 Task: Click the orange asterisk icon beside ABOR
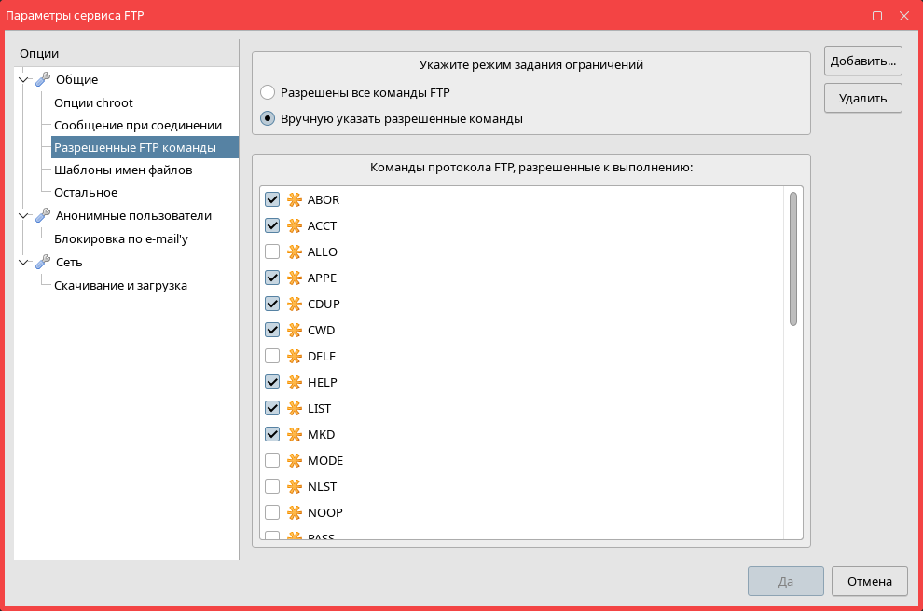point(295,200)
